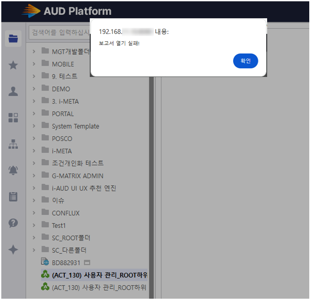Expand the SC_다른폴더 folder chevron
The height and width of the screenshot is (300, 311).
point(34,250)
